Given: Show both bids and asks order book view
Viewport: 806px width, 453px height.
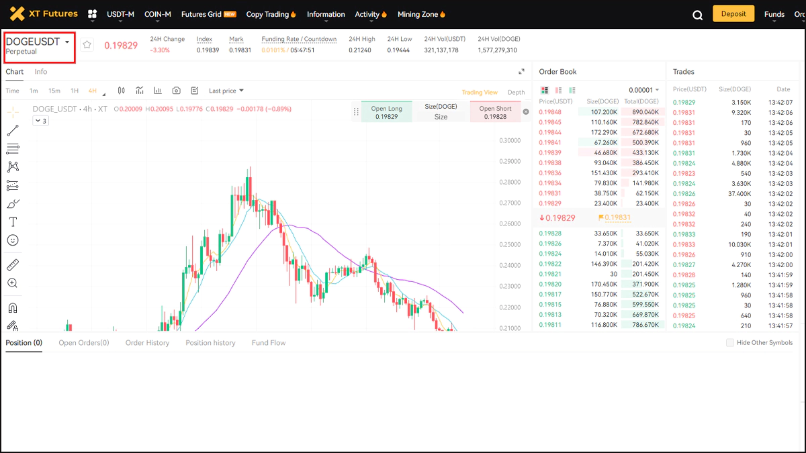Looking at the screenshot, I should (545, 90).
